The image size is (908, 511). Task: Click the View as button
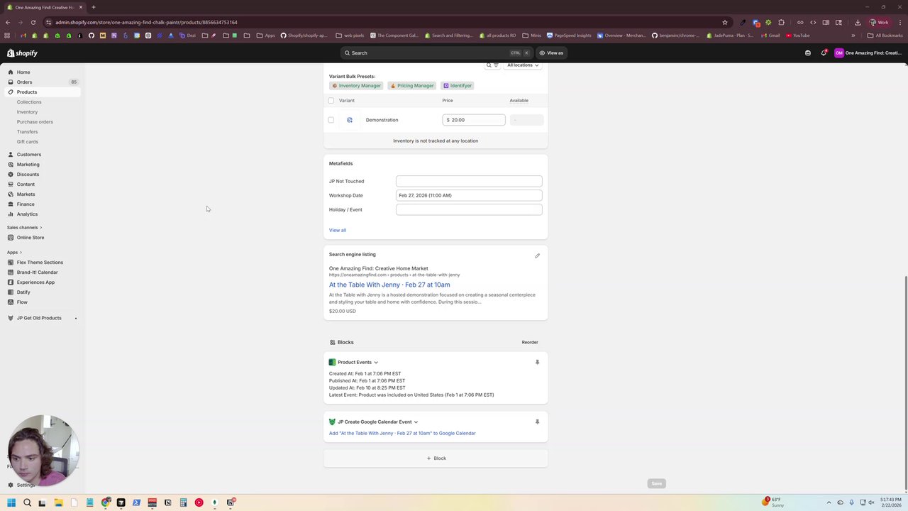coord(551,53)
